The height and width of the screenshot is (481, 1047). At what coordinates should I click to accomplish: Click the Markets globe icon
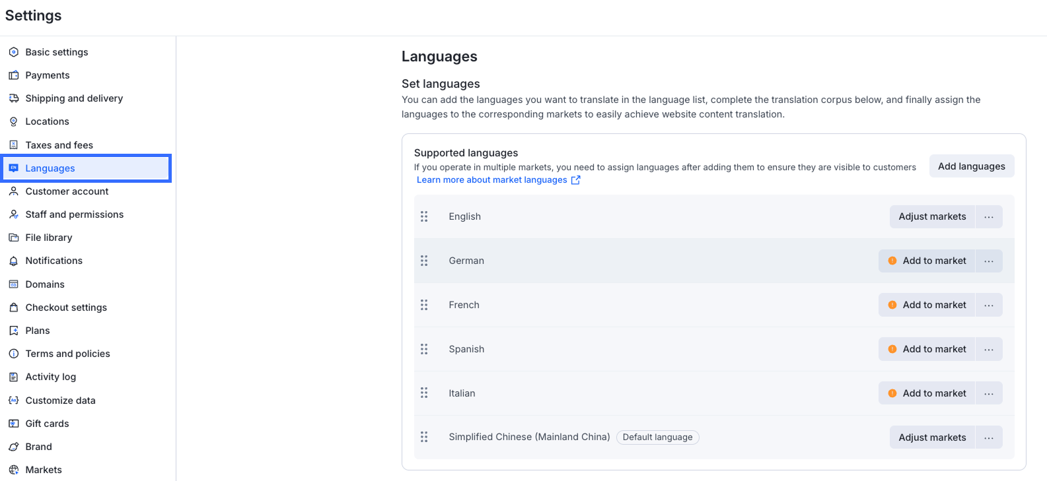click(x=13, y=470)
